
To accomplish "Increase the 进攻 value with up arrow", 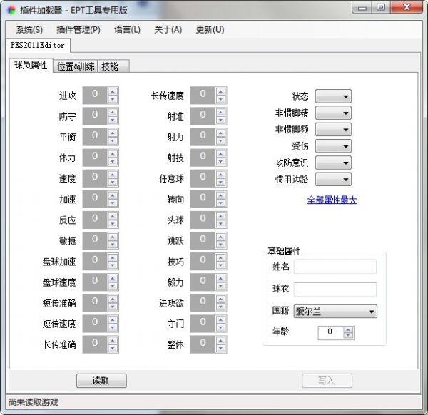I will tap(113, 92).
